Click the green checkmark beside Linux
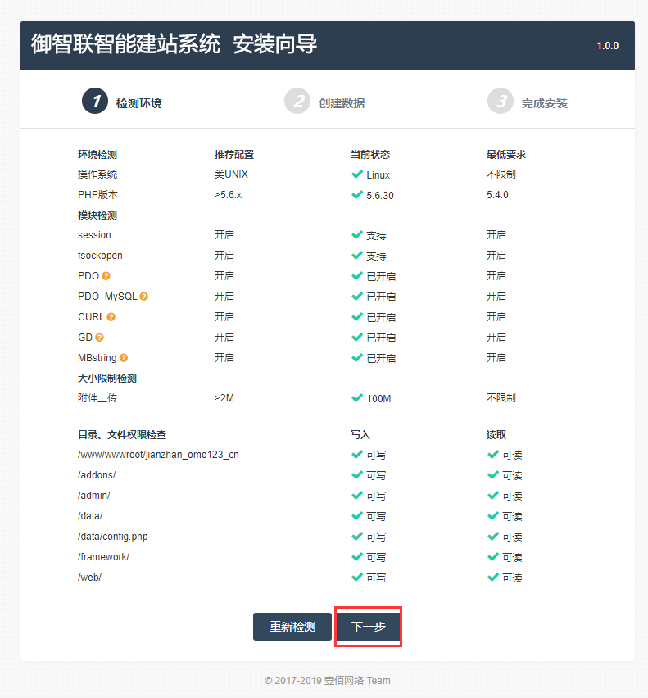Screen dimensions: 648x698 357,174
